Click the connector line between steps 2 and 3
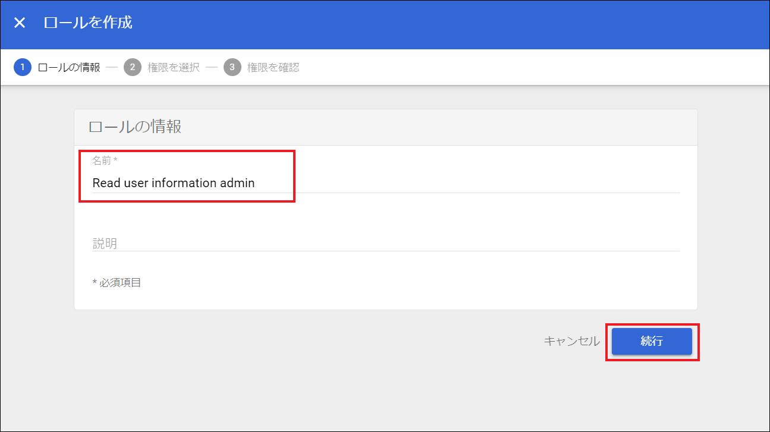770x432 pixels. click(x=212, y=67)
